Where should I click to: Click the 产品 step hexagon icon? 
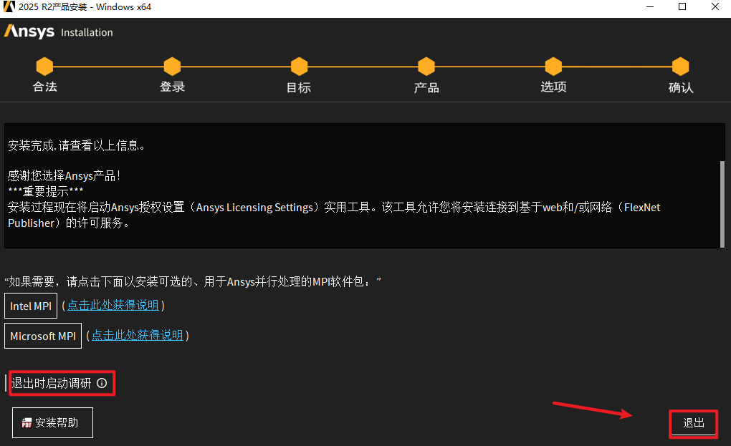(426, 67)
